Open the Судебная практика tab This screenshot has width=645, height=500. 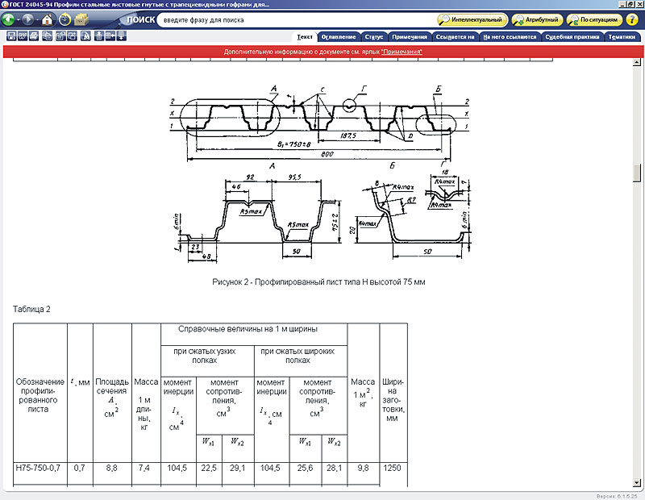[x=572, y=36]
